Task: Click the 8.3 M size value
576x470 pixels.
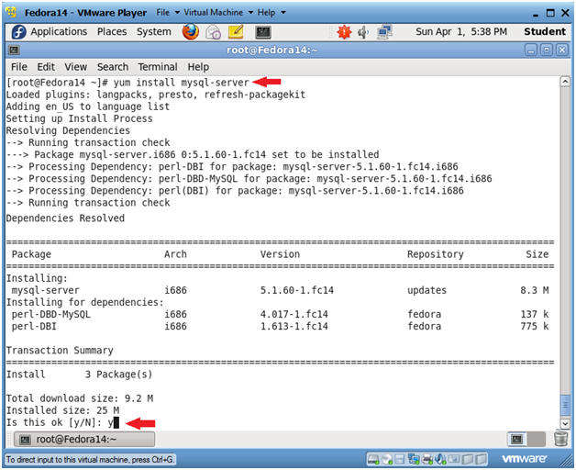Action: tap(535, 290)
